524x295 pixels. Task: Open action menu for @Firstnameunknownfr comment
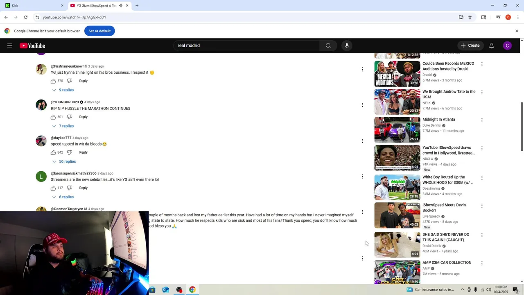[x=362, y=70]
